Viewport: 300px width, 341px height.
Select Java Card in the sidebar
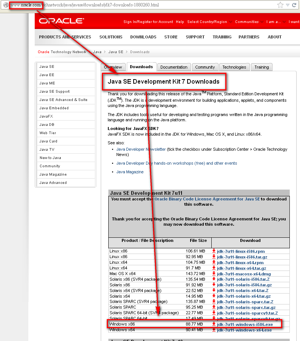point(66,141)
